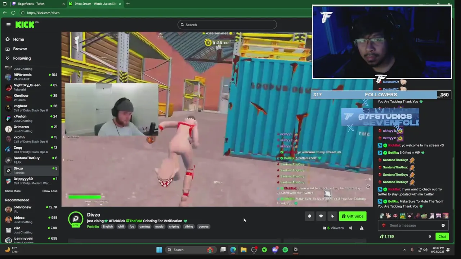
Task: Open recommended channel bbjess
Action: point(31,219)
